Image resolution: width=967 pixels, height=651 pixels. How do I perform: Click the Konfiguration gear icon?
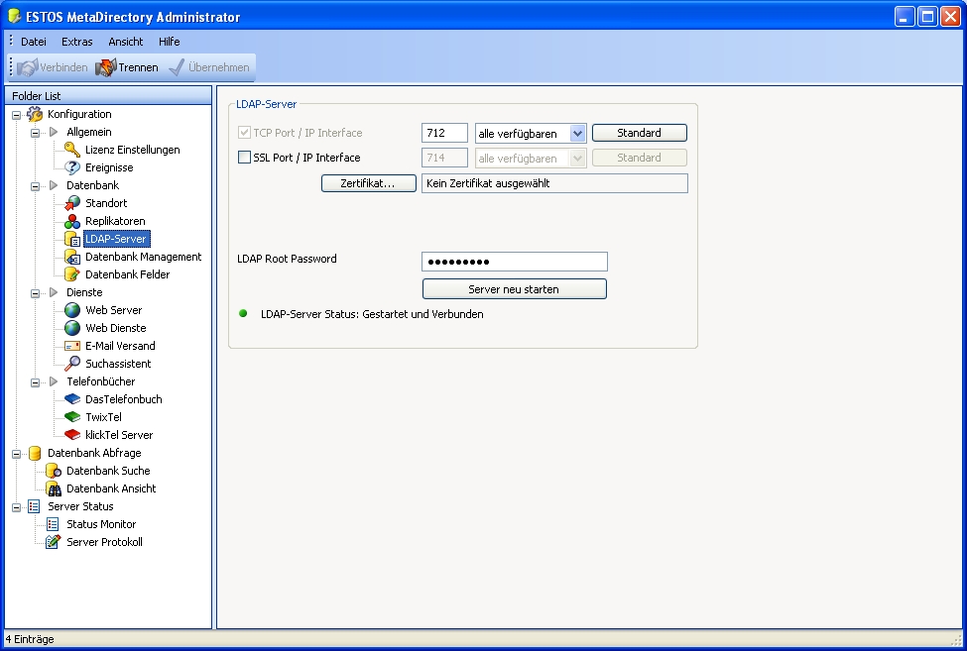pos(35,114)
